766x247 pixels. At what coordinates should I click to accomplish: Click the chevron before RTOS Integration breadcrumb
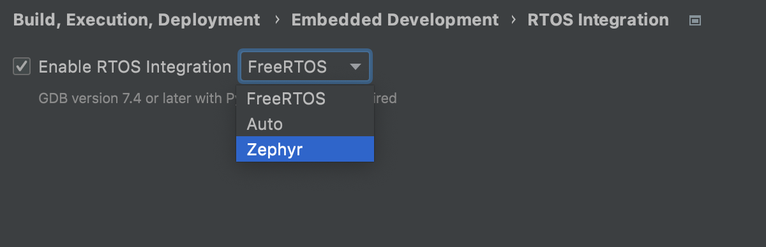514,20
